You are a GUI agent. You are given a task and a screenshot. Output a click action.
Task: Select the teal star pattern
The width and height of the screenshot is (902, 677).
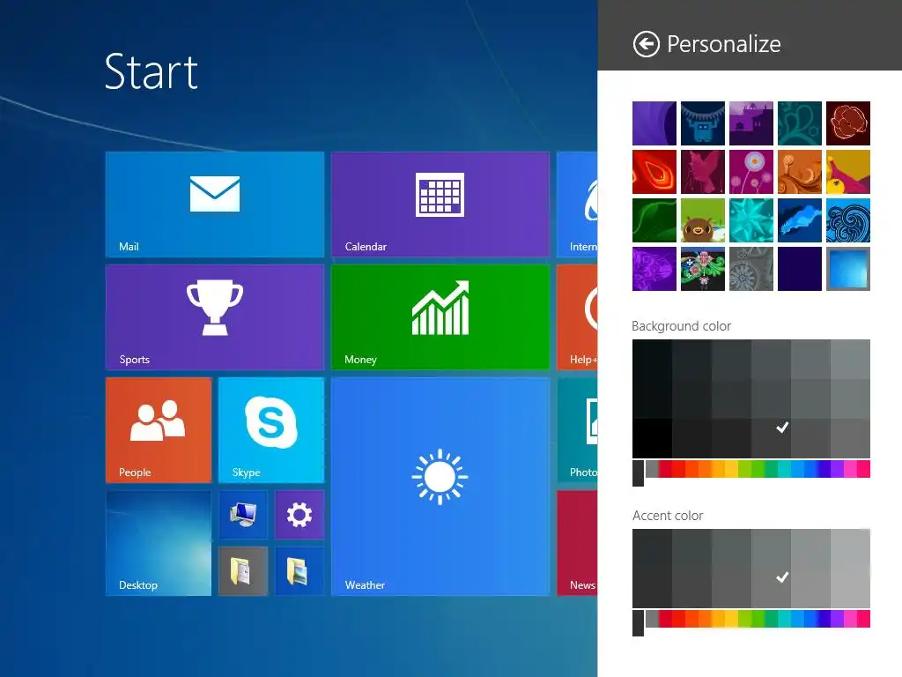(x=751, y=220)
